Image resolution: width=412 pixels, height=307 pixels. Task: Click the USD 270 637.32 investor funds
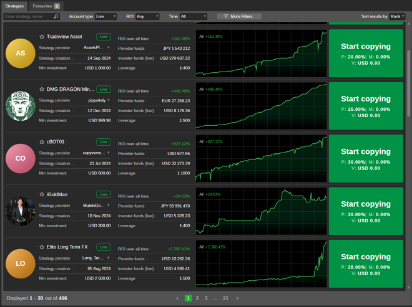(175, 58)
